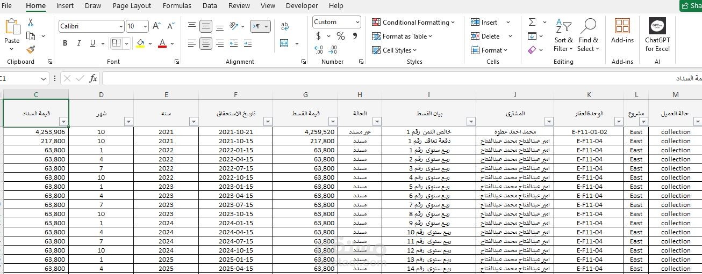Viewport: 702px width, 274px height.
Task: Select the Format Painter brush
Action: 31,49
